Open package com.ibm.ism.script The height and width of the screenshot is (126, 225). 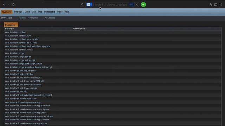pyautogui.click(x=15, y=53)
